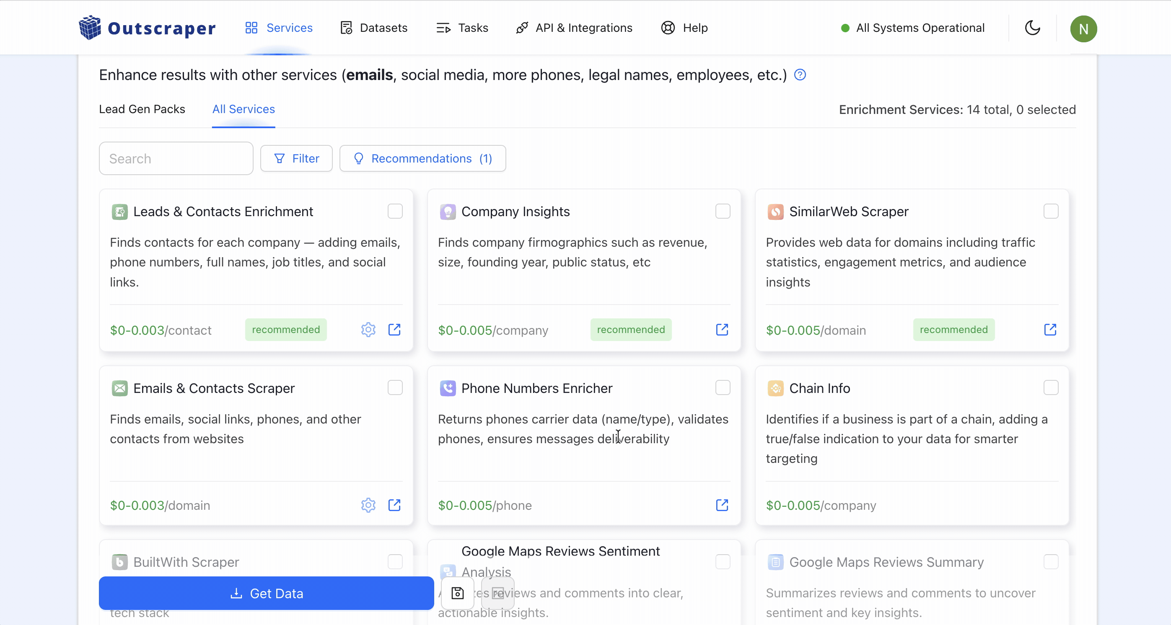Open Emails & Contacts Scraper settings gear

[x=368, y=505]
